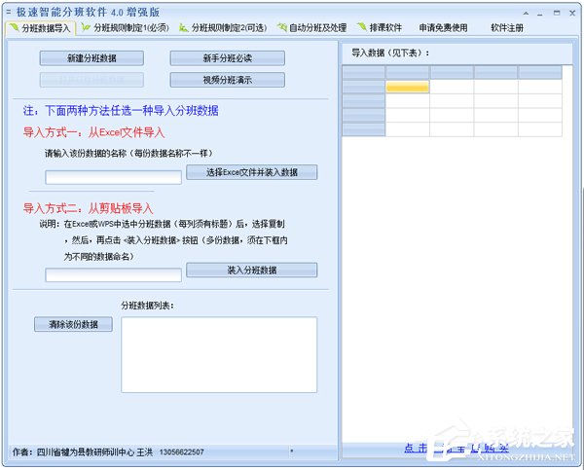
Task: Click the red heading 导入方式二：从剪贴板导入
Action: (x=89, y=208)
